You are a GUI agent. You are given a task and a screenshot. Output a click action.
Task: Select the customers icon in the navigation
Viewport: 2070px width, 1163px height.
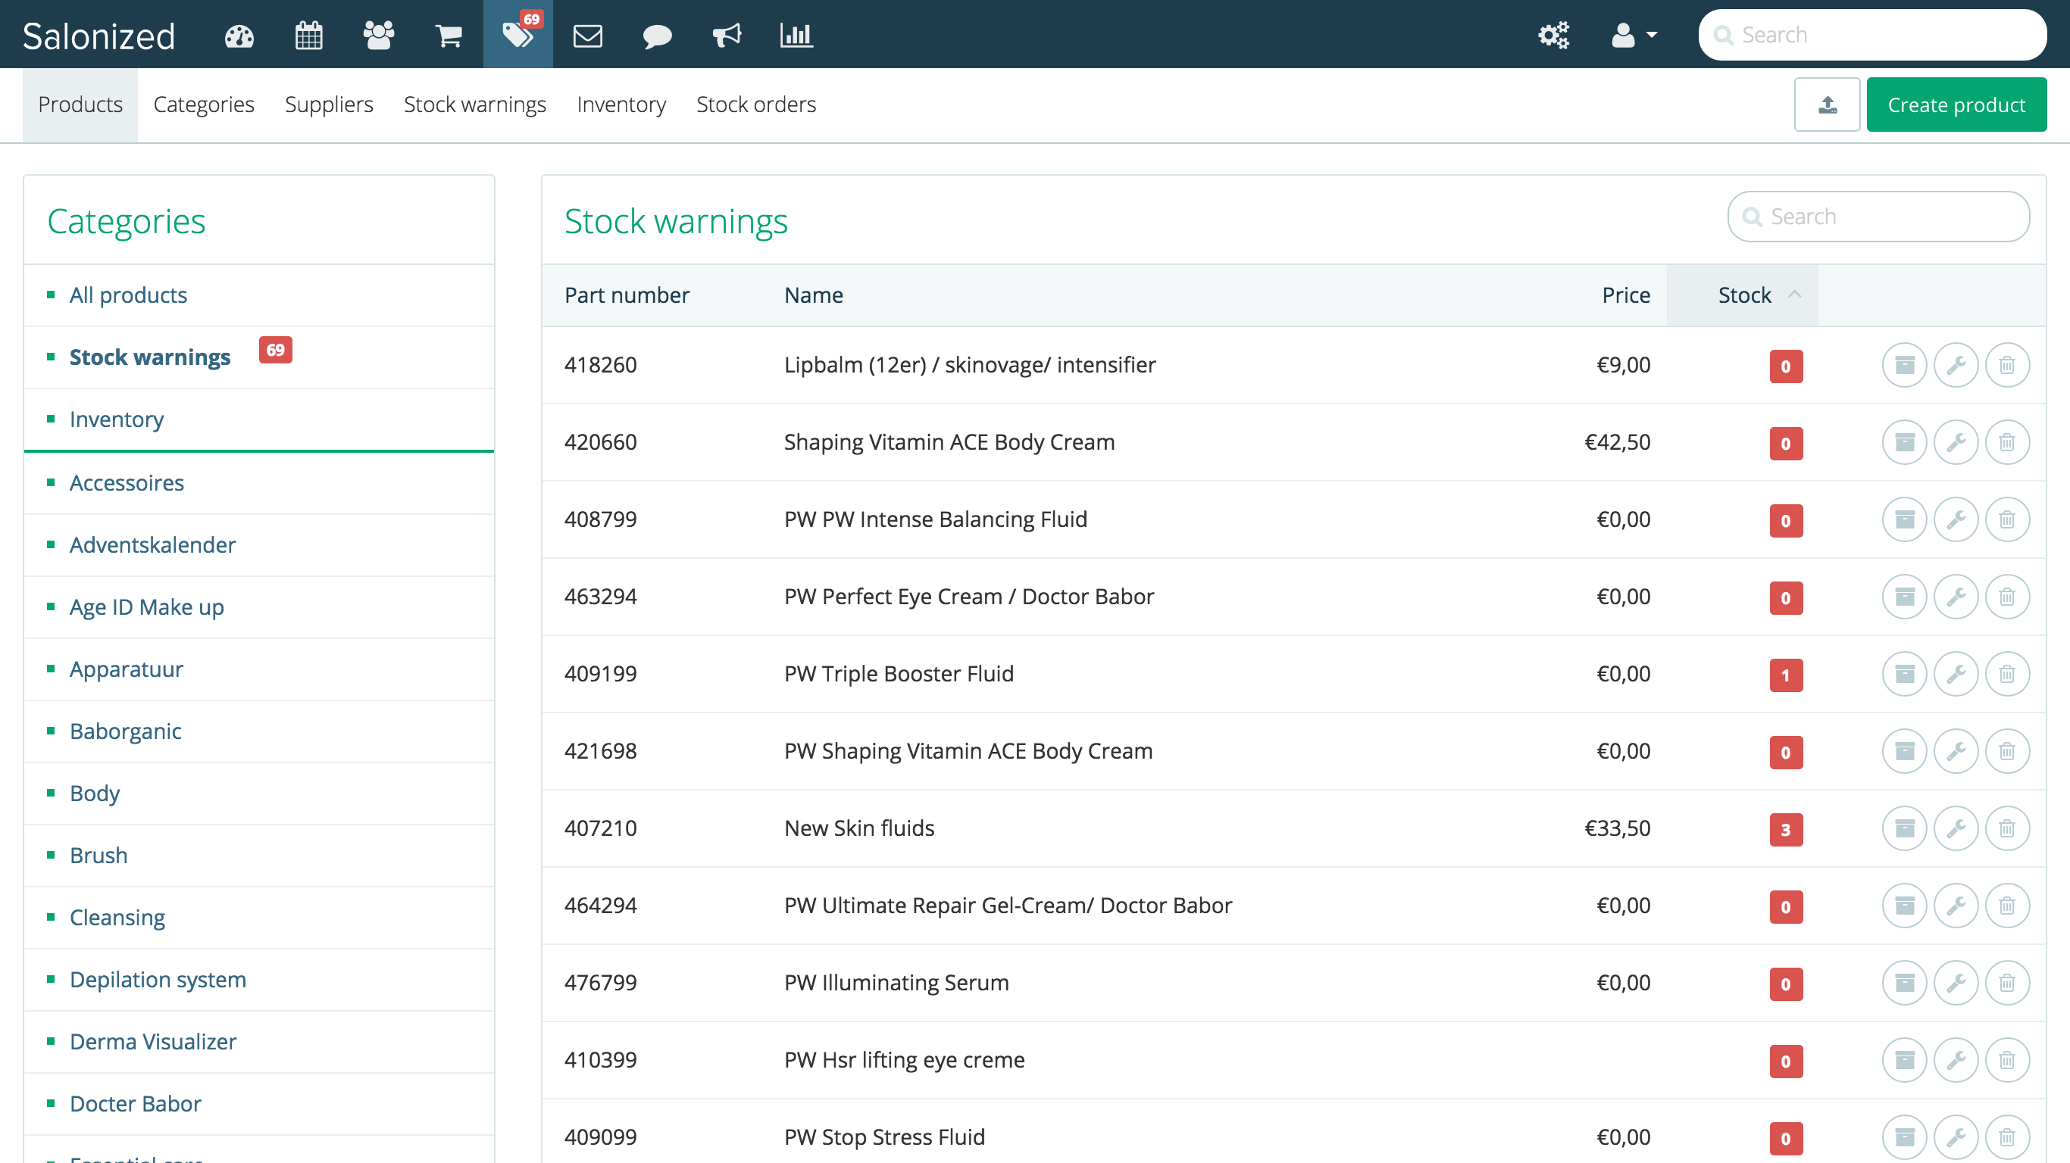pos(379,35)
